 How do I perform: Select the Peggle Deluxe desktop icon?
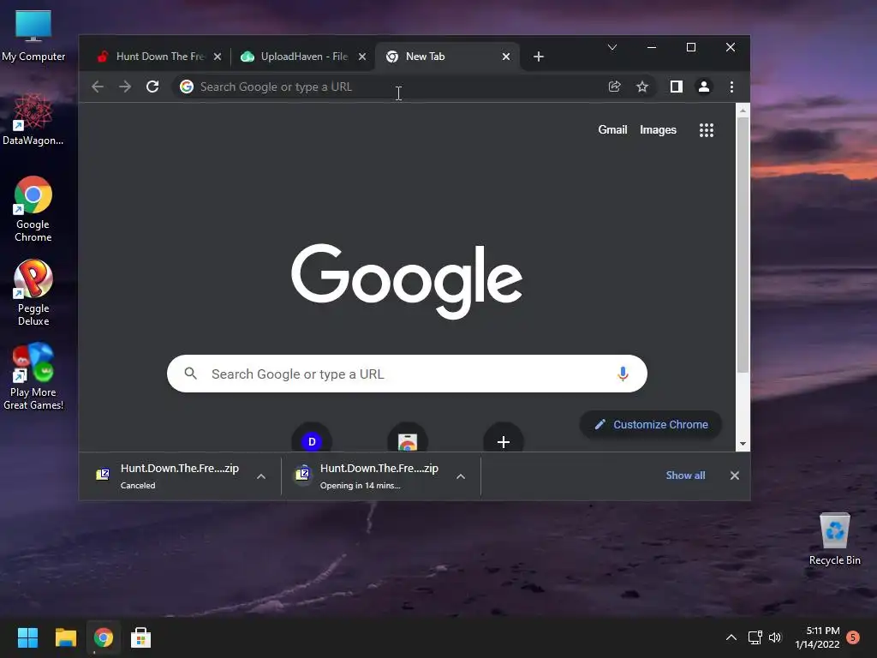[33, 293]
